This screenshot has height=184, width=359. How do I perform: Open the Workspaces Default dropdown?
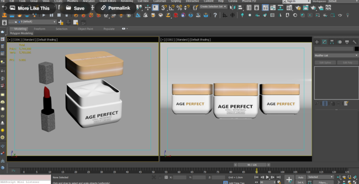tap(343, 1)
